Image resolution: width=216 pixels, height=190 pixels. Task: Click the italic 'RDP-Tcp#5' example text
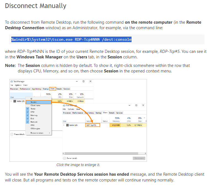(x=170, y=51)
